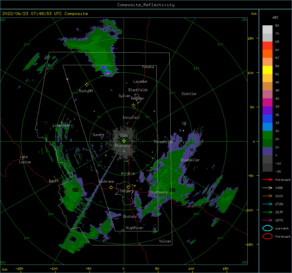Click the 'ThreeHills' label
292x273 pixels.
click(x=163, y=142)
